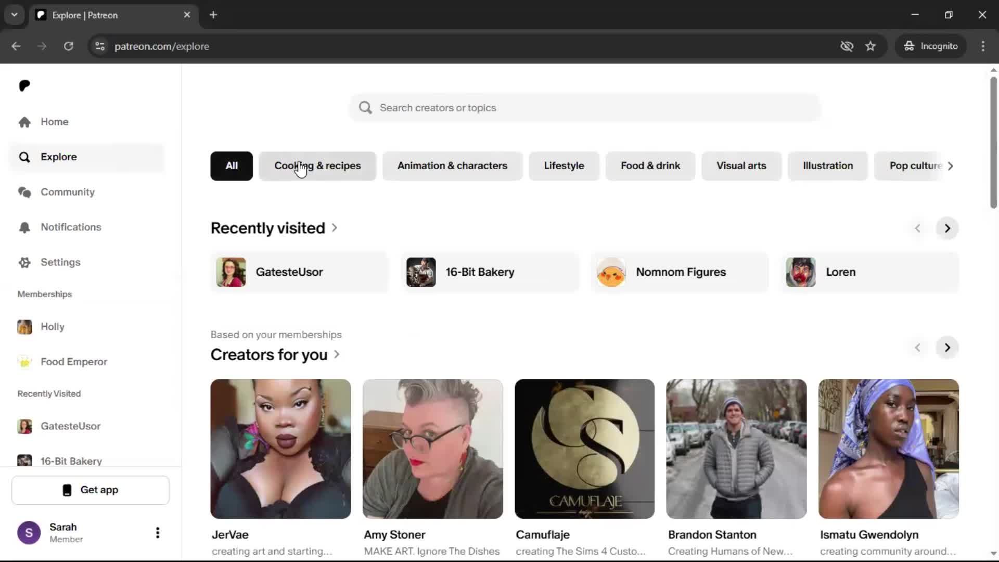Click Sarah's profile avatar

pyautogui.click(x=29, y=533)
